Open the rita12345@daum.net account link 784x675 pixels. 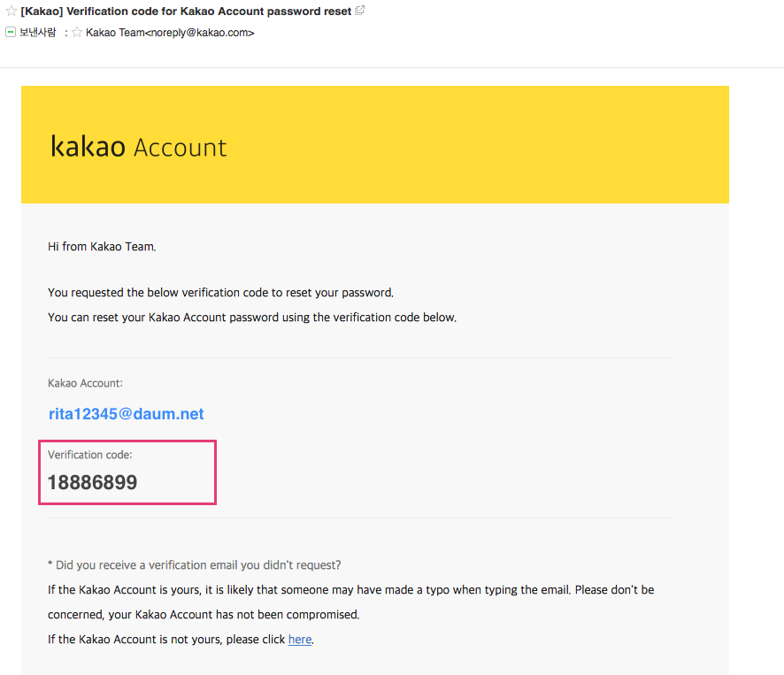point(126,414)
